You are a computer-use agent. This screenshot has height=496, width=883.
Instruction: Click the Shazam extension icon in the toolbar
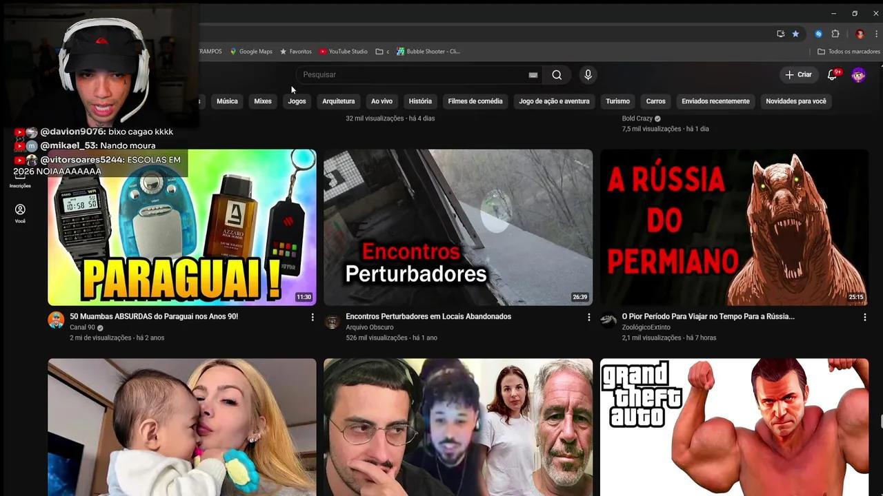[x=818, y=33]
